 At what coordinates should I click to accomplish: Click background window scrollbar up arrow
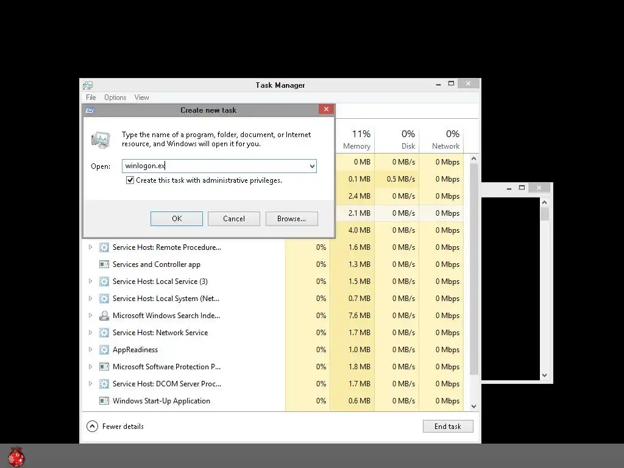(544, 202)
